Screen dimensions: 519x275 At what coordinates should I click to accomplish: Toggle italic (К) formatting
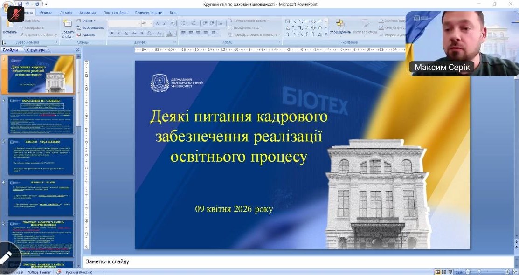tap(119, 34)
